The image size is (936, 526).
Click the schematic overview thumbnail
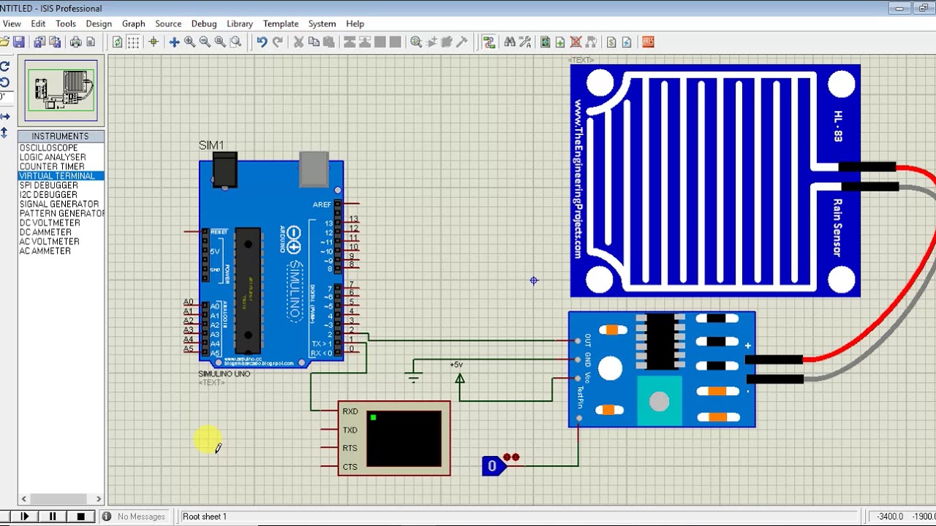coord(61,91)
